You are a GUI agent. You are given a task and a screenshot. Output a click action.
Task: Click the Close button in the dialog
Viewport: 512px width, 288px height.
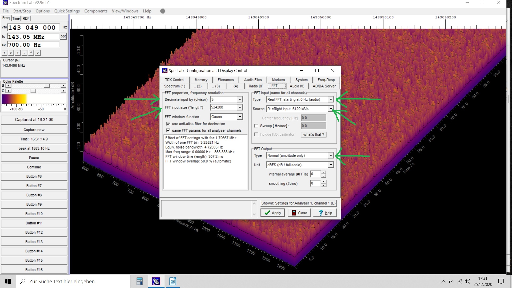tap(299, 213)
